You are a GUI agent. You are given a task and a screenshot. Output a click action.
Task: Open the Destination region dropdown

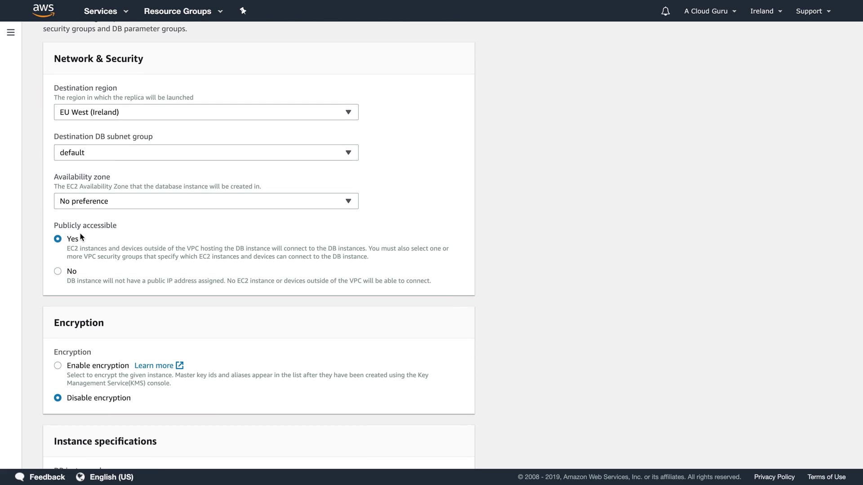(206, 112)
